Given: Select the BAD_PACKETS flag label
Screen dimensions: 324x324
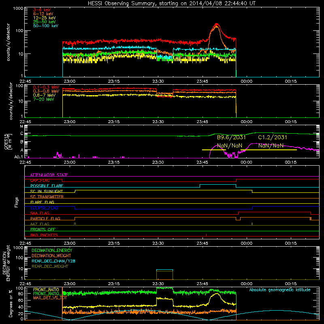Looking at the screenshot, I should (44, 235).
